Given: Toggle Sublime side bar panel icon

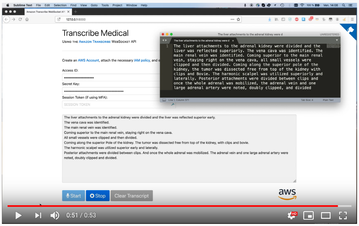Looking at the screenshot, I should [164, 100].
